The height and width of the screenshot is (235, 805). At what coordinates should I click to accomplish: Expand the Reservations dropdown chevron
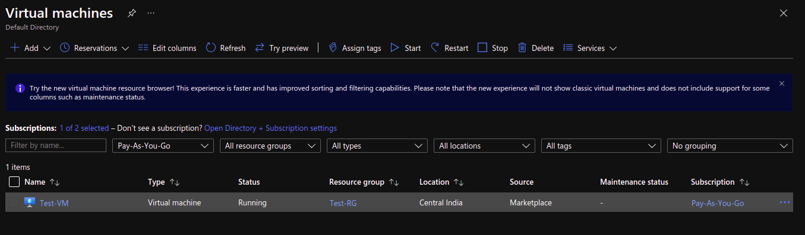125,49
